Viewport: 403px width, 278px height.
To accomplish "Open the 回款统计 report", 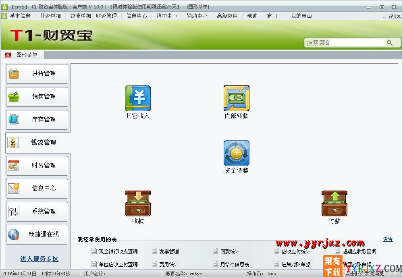I will tap(230, 251).
